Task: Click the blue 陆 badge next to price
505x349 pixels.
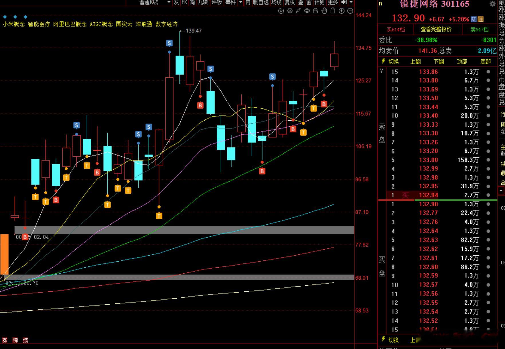Action: click(x=474, y=19)
